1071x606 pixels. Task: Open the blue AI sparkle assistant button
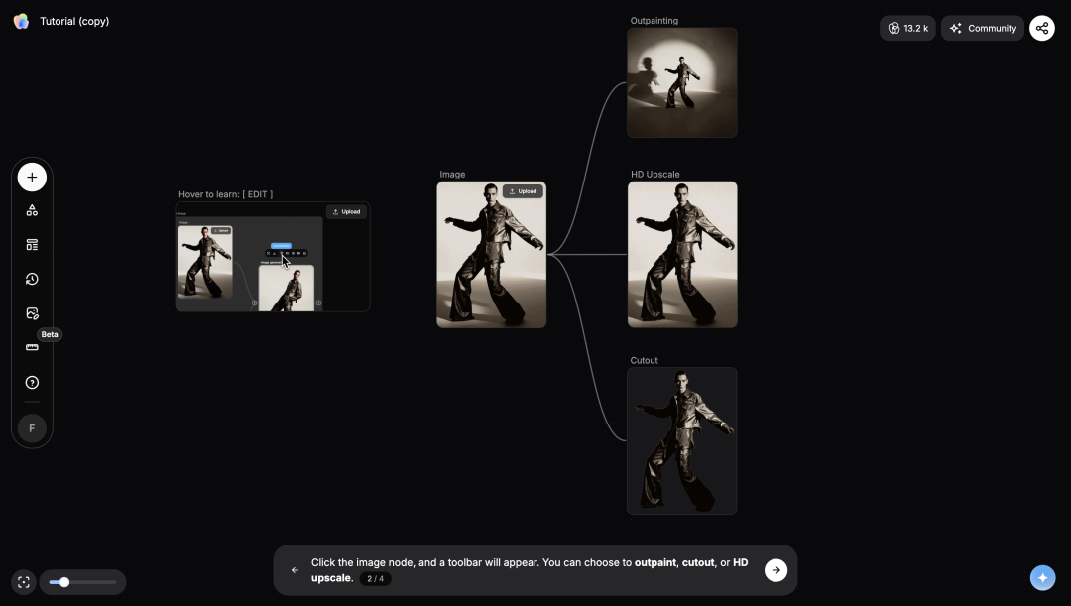point(1042,577)
